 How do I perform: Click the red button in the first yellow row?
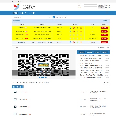click(104, 28)
